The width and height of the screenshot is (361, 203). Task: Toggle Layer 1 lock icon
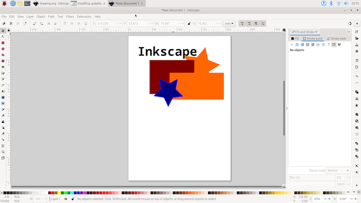click(73, 199)
